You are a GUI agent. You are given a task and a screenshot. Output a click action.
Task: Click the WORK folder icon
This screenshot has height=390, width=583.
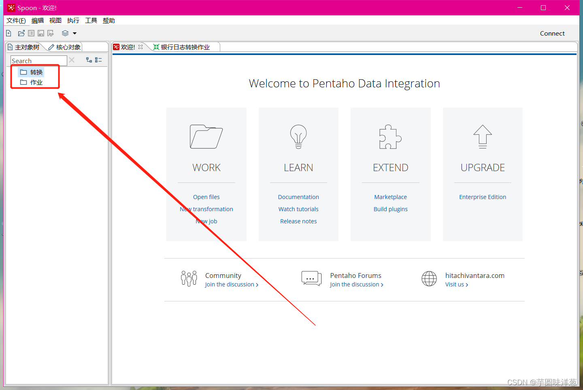[x=206, y=137]
